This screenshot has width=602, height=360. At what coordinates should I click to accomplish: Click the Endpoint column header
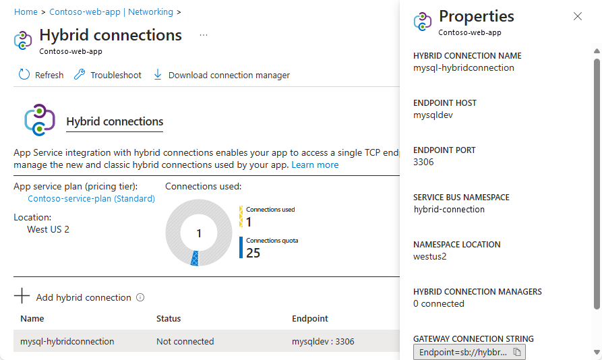[309, 318]
